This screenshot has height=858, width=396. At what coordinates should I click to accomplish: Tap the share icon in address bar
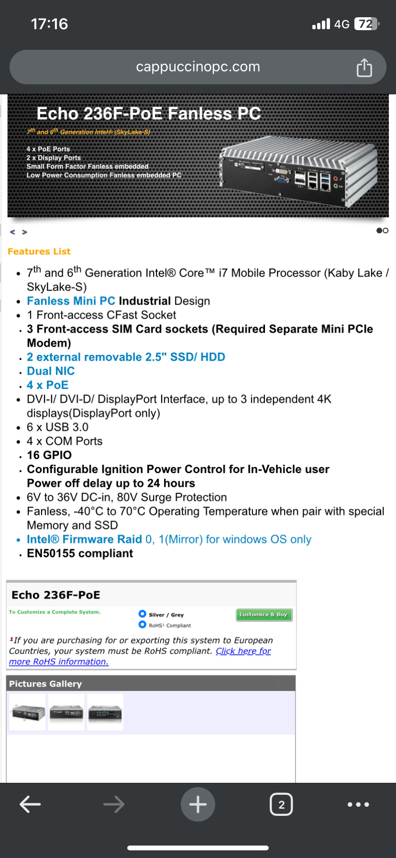point(364,68)
